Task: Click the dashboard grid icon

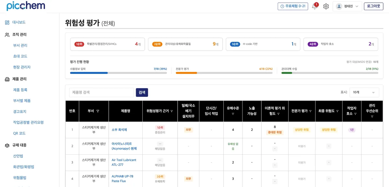Action: pos(7,22)
